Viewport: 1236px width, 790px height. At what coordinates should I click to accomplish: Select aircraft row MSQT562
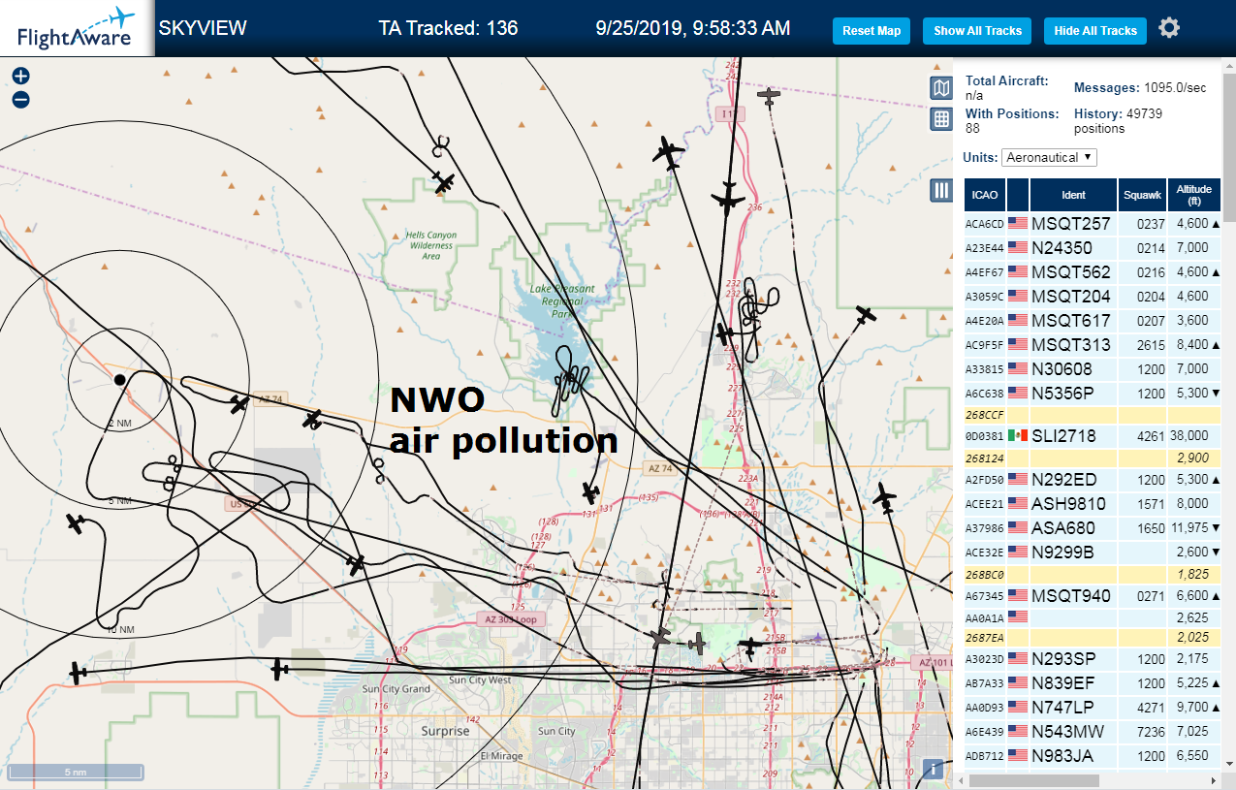(x=1093, y=272)
